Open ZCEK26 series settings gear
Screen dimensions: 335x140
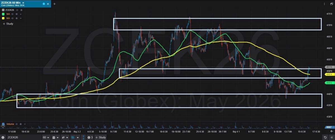tap(21, 10)
